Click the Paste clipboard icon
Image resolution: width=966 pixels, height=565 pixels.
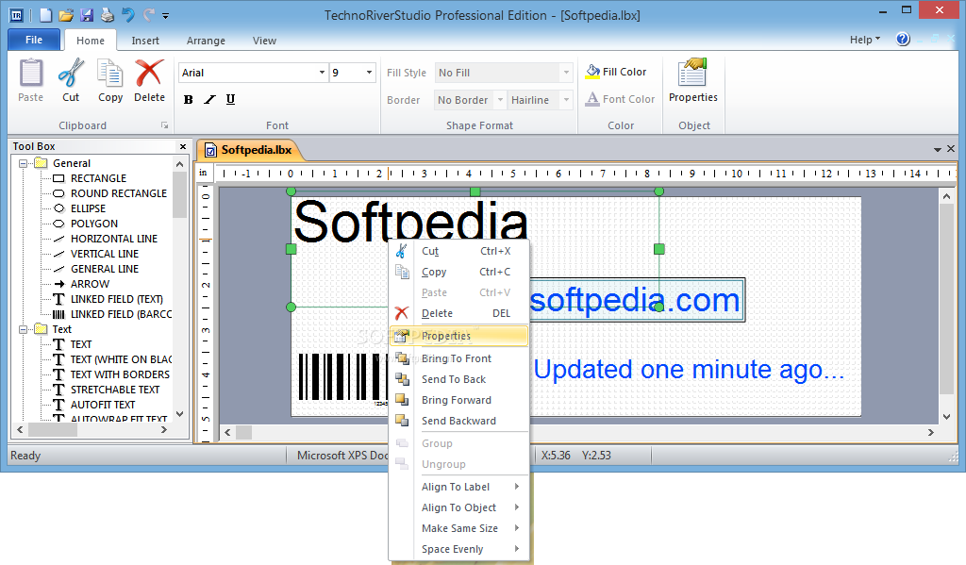[31, 74]
